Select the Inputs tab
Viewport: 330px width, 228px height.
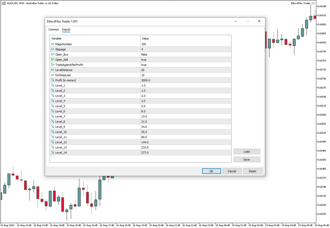(66, 29)
